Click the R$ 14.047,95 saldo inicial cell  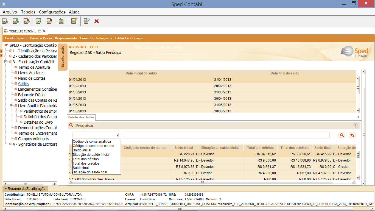point(184,160)
